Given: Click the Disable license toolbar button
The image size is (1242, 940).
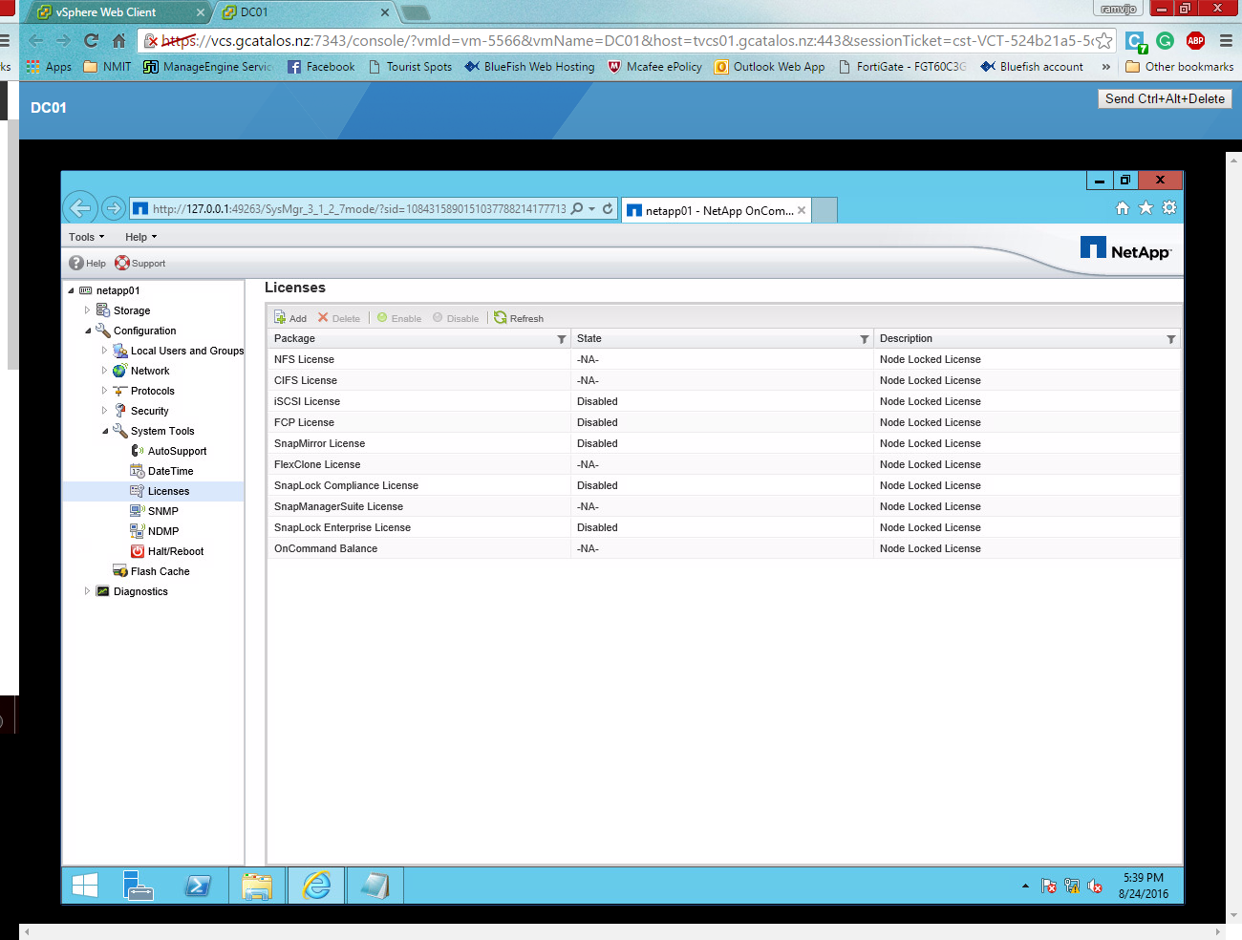Looking at the screenshot, I should pos(456,318).
